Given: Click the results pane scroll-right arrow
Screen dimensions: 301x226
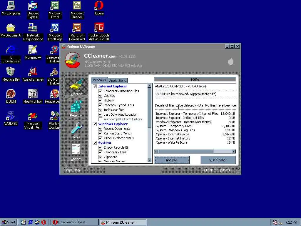Looking at the screenshot, I should 234,152.
